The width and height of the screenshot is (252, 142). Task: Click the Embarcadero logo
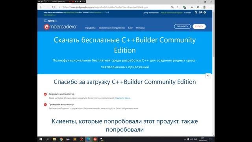[60, 27]
